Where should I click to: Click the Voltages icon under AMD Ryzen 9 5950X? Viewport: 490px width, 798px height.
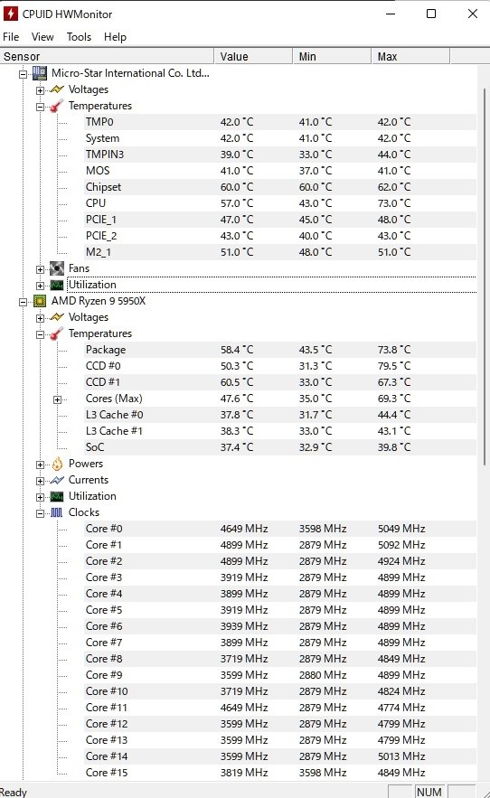click(57, 317)
